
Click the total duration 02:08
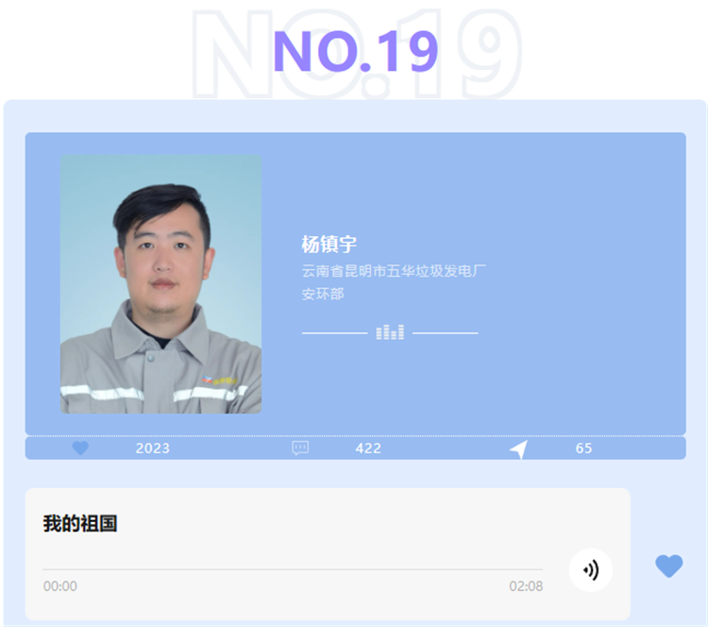pyautogui.click(x=526, y=586)
